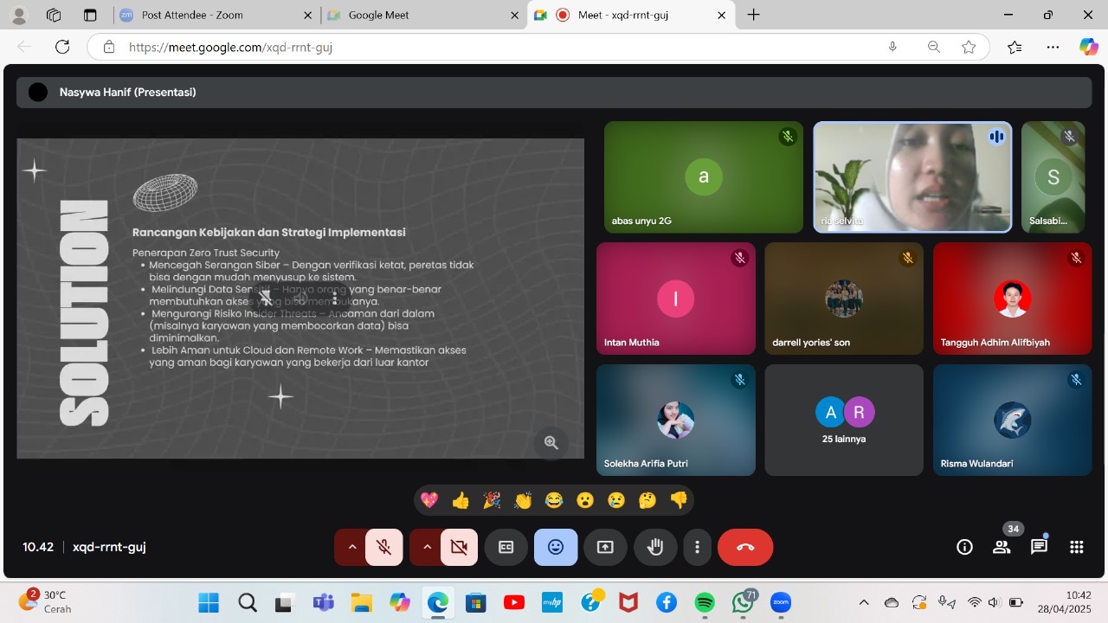
Task: Expand camera video settings arrow
Action: click(427, 547)
